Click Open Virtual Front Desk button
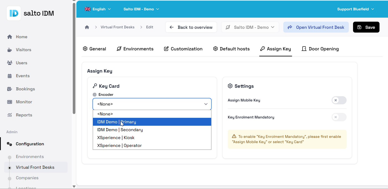Screen dimensions: 388x189 [316, 27]
